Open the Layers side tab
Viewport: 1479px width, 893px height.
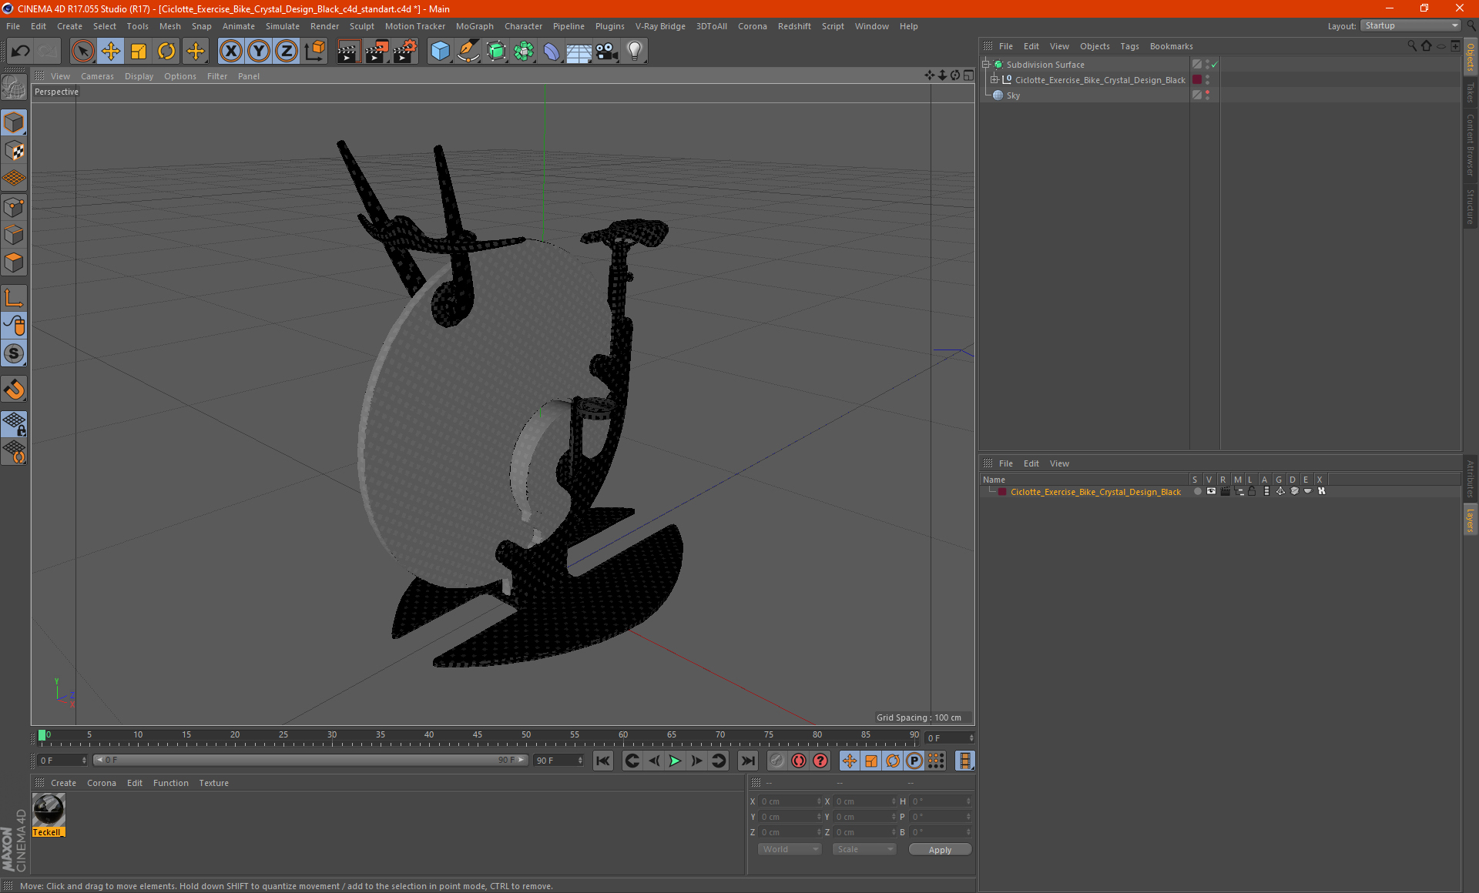tap(1470, 520)
